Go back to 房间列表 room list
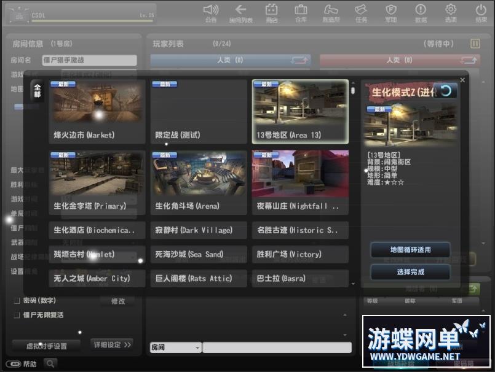The height and width of the screenshot is (372, 495). point(241,10)
